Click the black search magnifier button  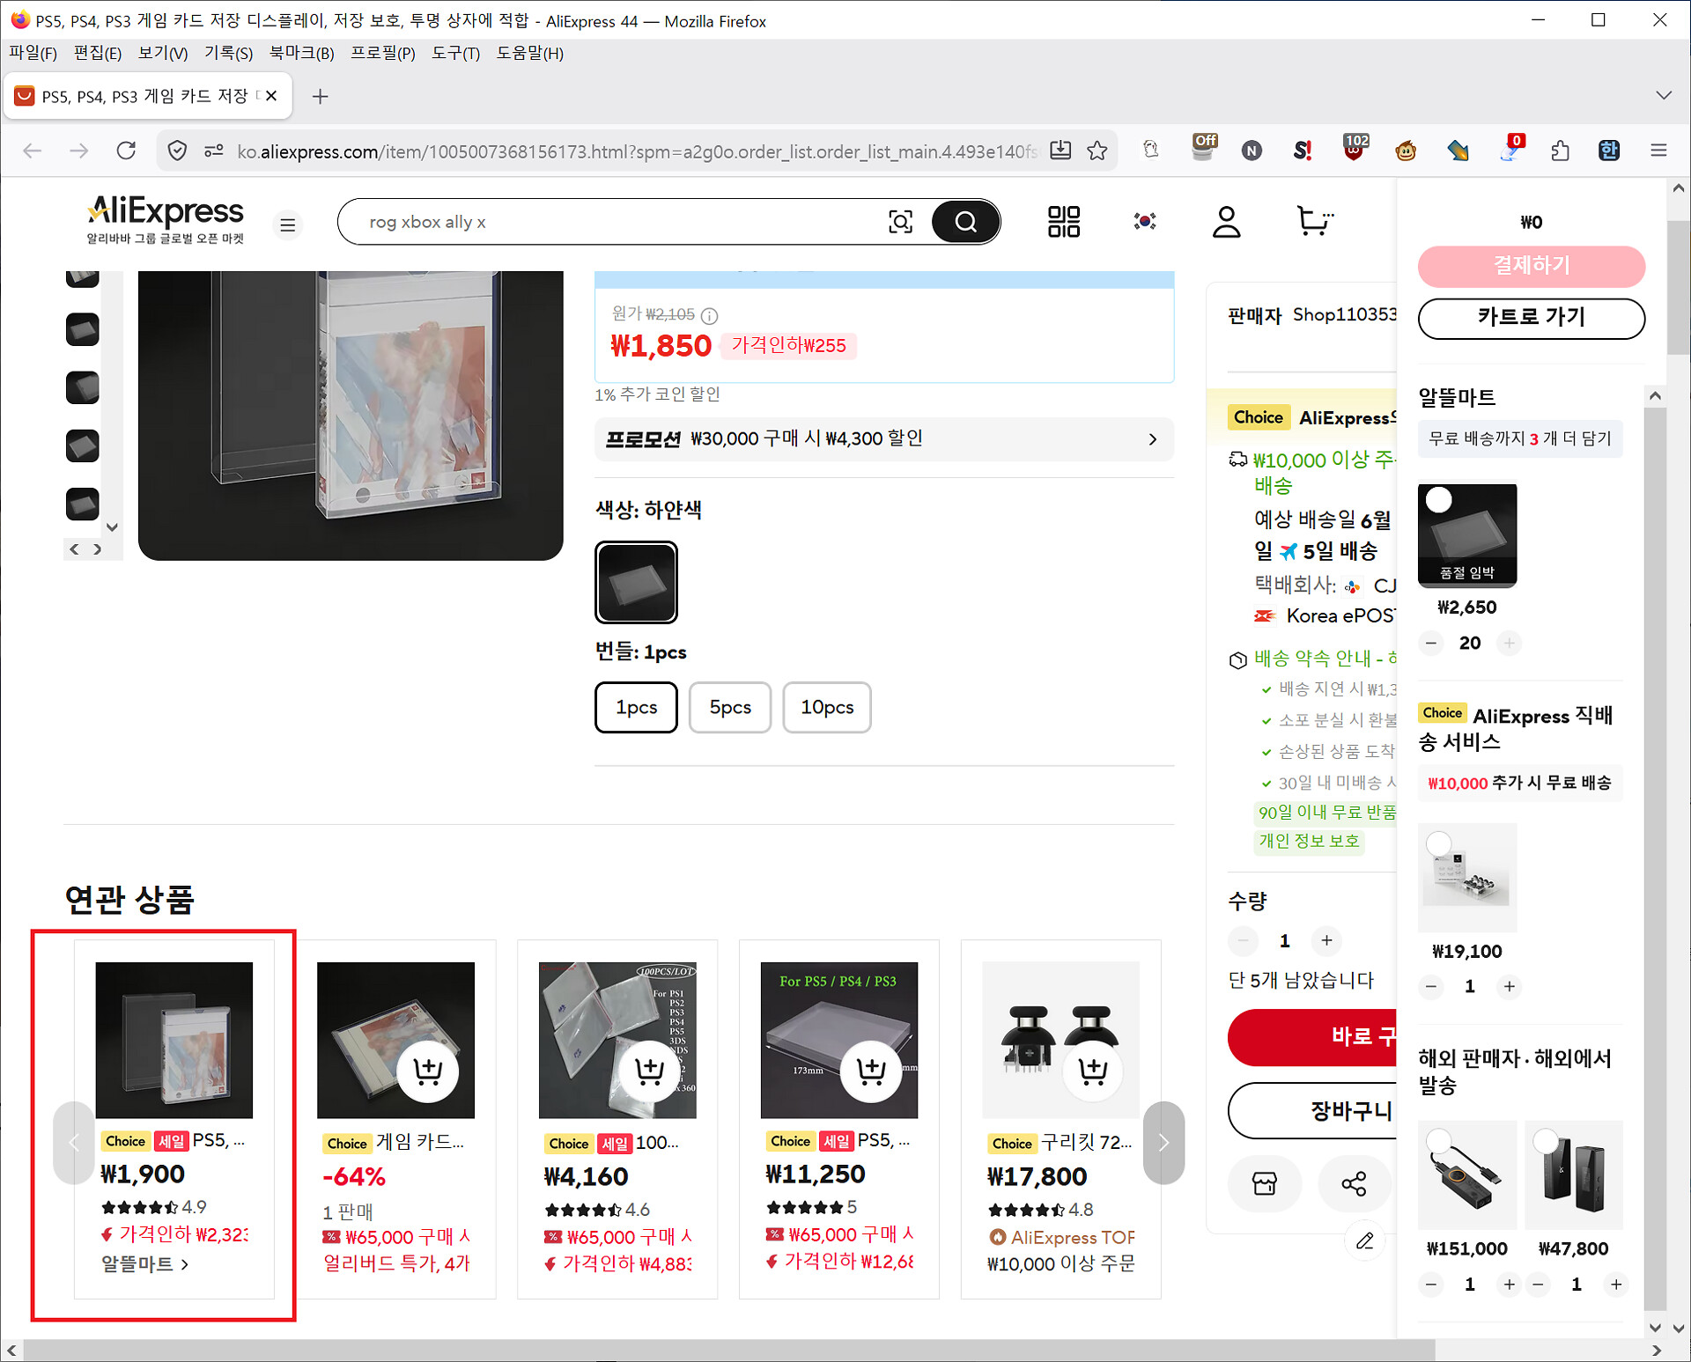point(965,222)
